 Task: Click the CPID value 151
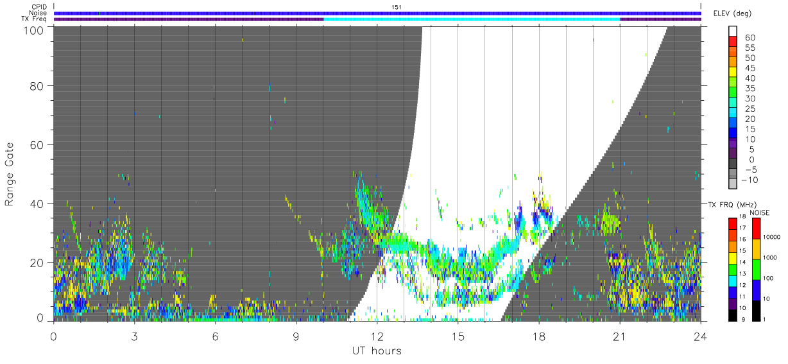(x=396, y=7)
